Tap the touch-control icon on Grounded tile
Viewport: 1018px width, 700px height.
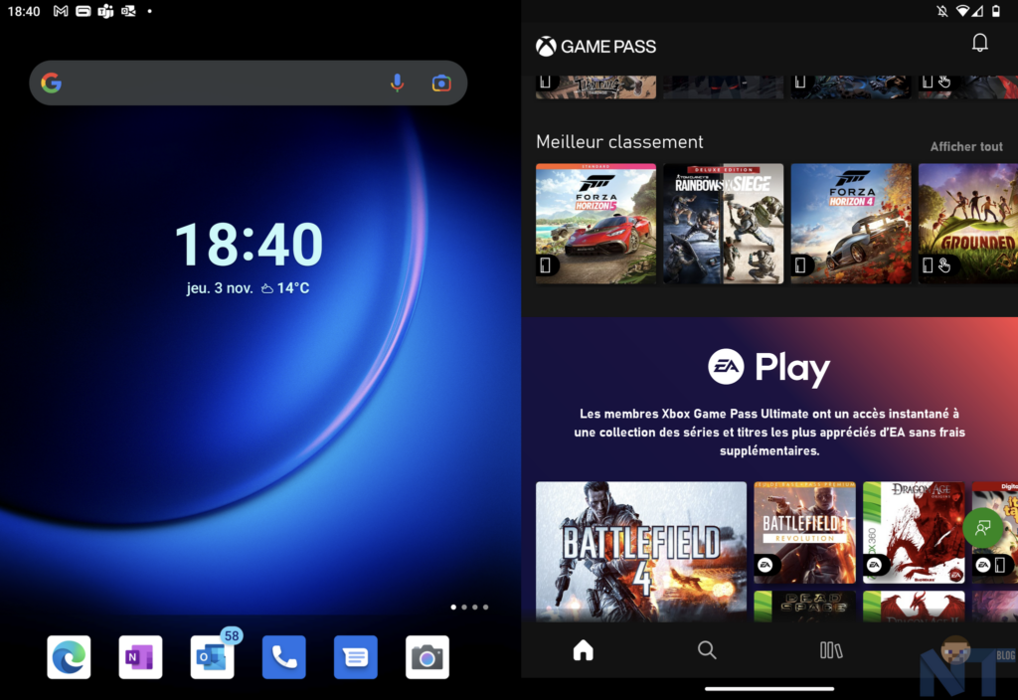[x=944, y=264]
